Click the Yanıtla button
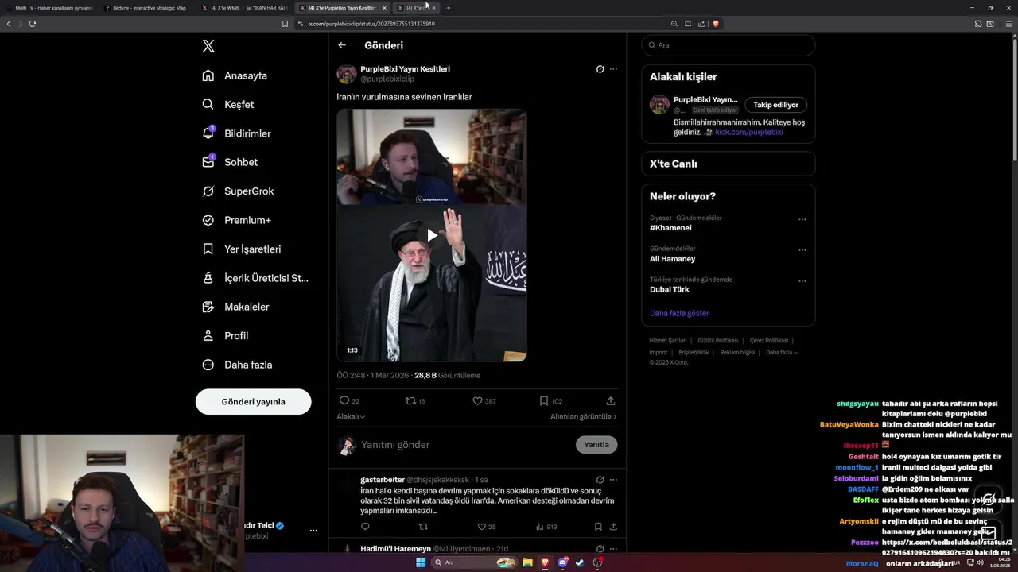This screenshot has height=572, width=1018. 596,445
